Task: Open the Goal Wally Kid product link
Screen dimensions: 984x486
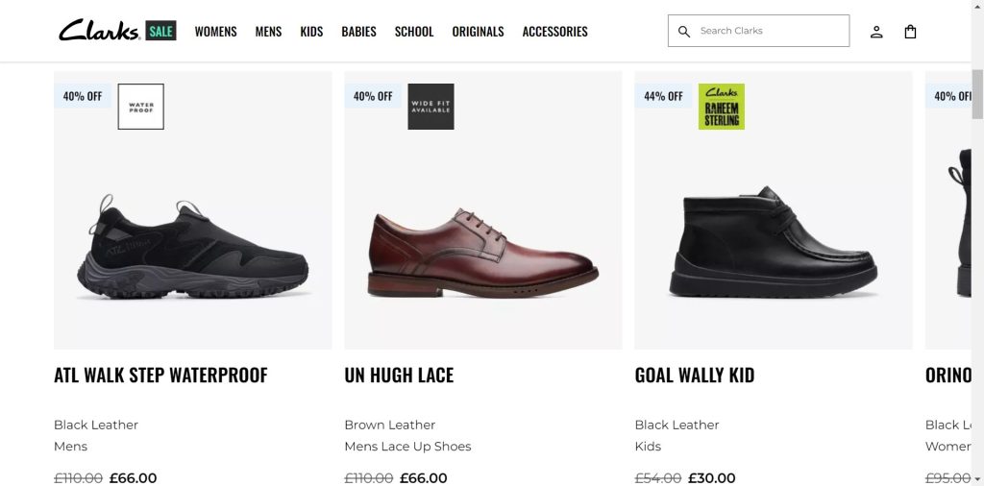Action: [694, 375]
